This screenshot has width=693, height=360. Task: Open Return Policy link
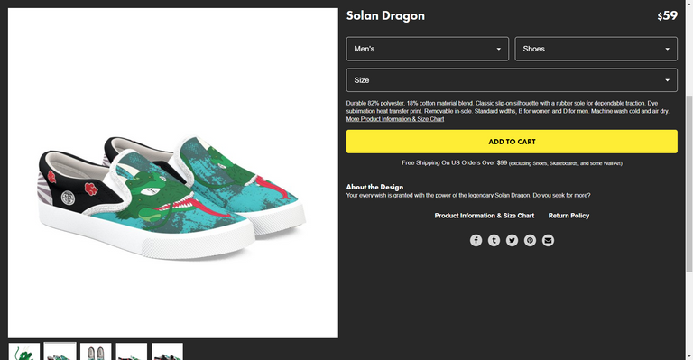[x=568, y=216]
